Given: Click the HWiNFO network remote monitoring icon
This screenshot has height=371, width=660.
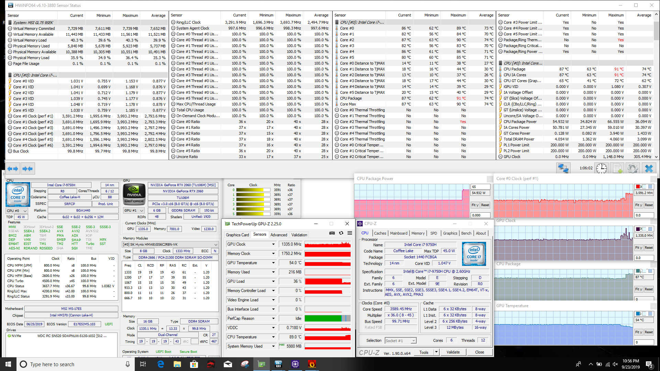Looking at the screenshot, I should (563, 168).
